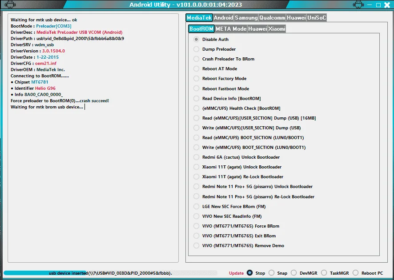
Task: Select the Reboot PC option
Action: [x=355, y=273]
